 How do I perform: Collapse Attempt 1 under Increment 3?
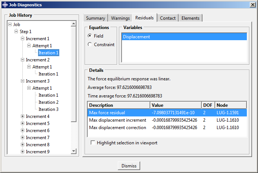[29, 88]
